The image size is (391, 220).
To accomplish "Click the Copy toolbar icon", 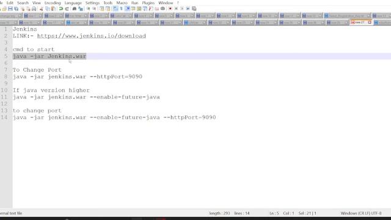I will pyautogui.click(x=48, y=9).
